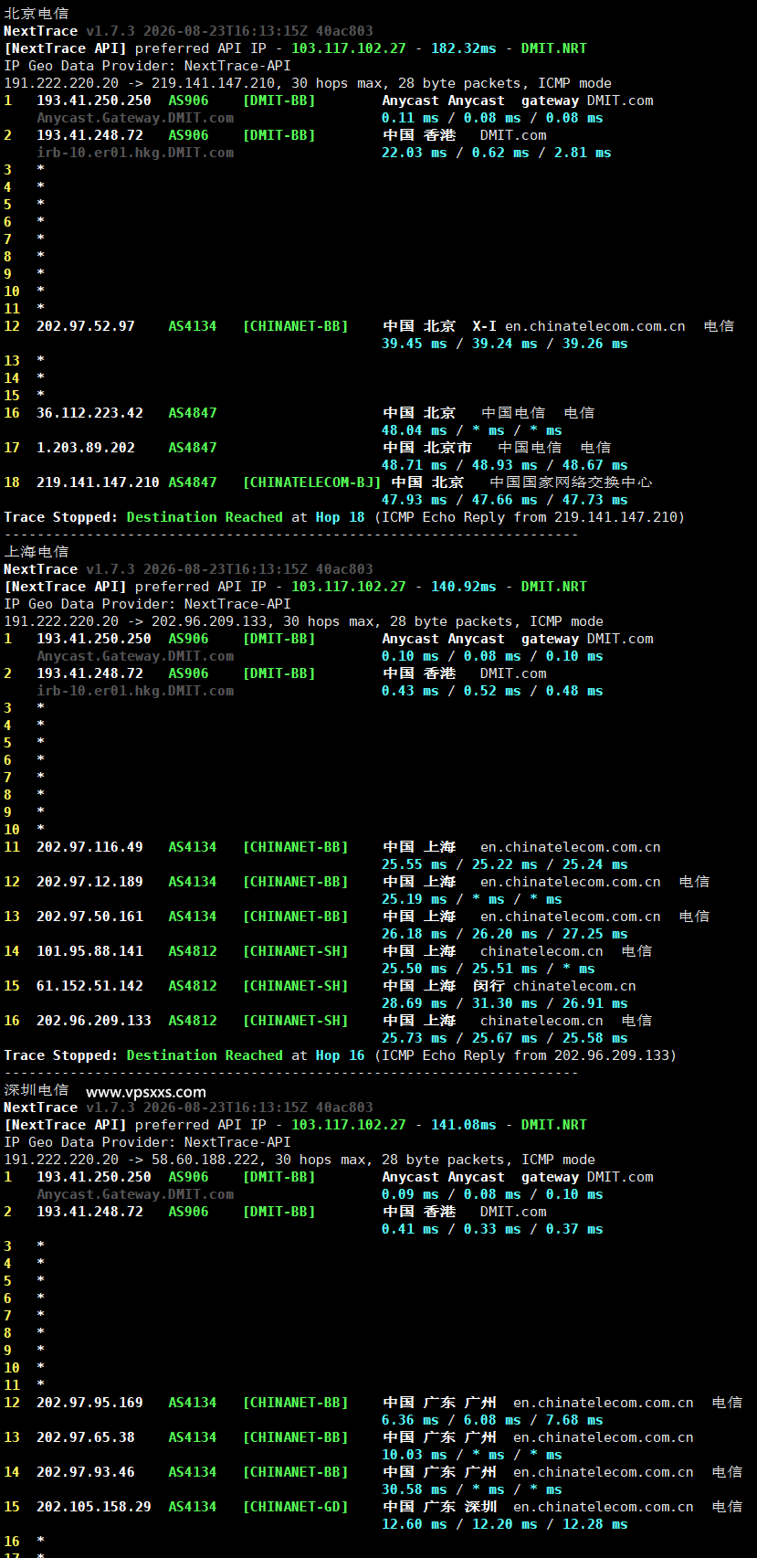Select the 140.92ms API latency value

click(464, 587)
